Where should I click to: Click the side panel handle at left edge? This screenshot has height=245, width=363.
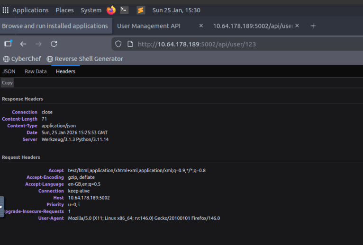pos(2,207)
